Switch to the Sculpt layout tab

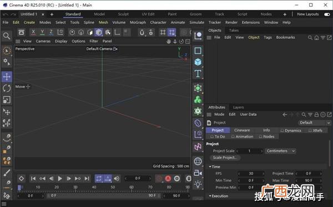[123, 14]
